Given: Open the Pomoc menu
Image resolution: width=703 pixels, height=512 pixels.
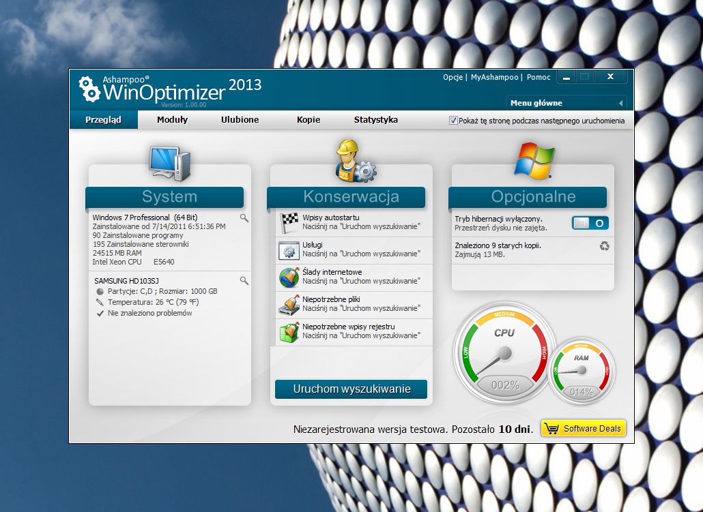Looking at the screenshot, I should (539, 77).
